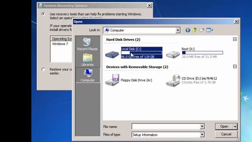Close the System Recovery Options window
This screenshot has height=142, width=252.
tap(149, 6)
